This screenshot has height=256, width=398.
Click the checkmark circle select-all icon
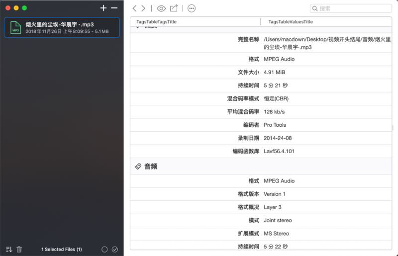coord(115,250)
